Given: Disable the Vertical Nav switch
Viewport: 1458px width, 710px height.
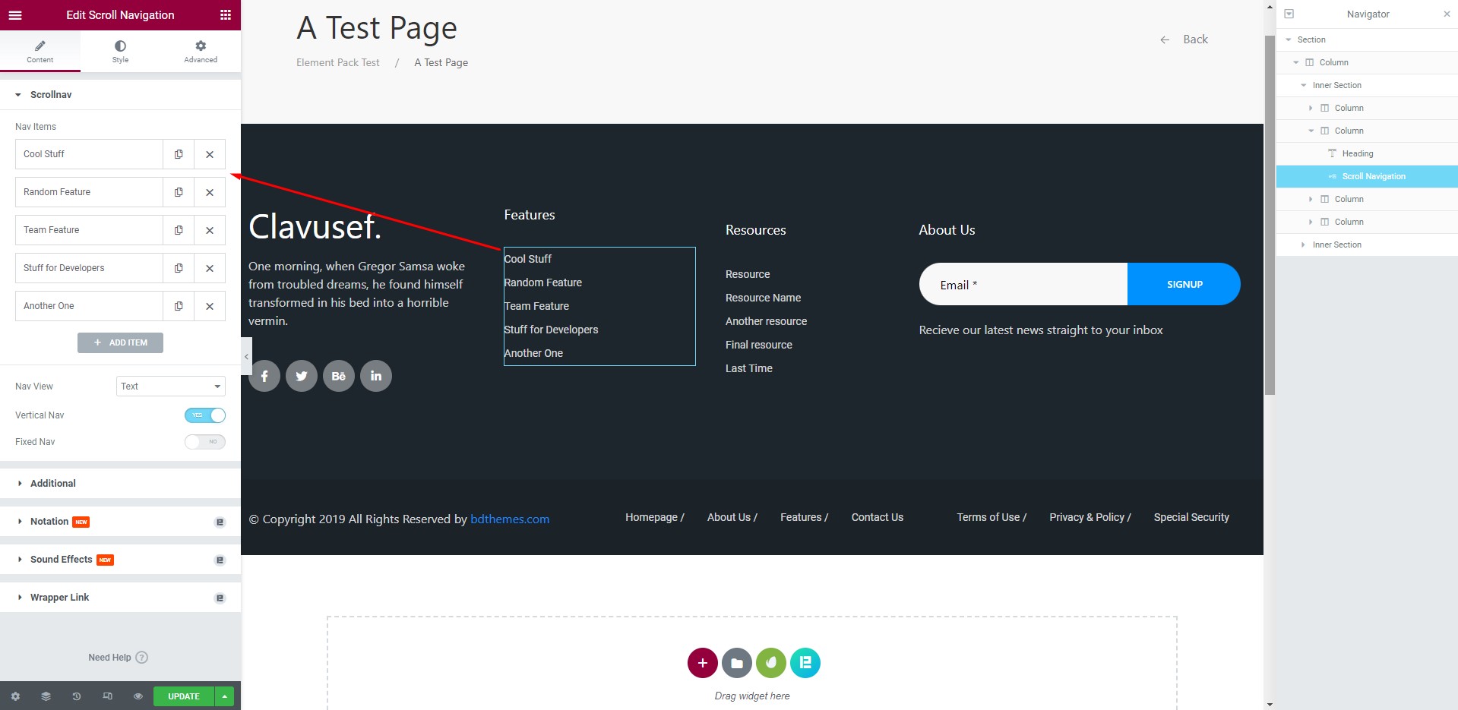Looking at the screenshot, I should point(205,415).
